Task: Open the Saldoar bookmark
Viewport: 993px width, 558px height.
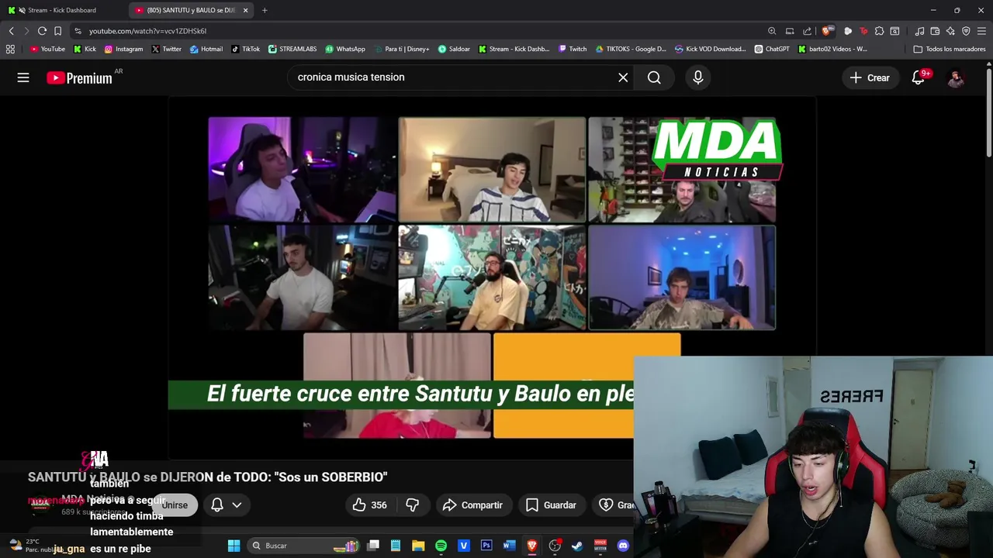Action: click(x=455, y=49)
